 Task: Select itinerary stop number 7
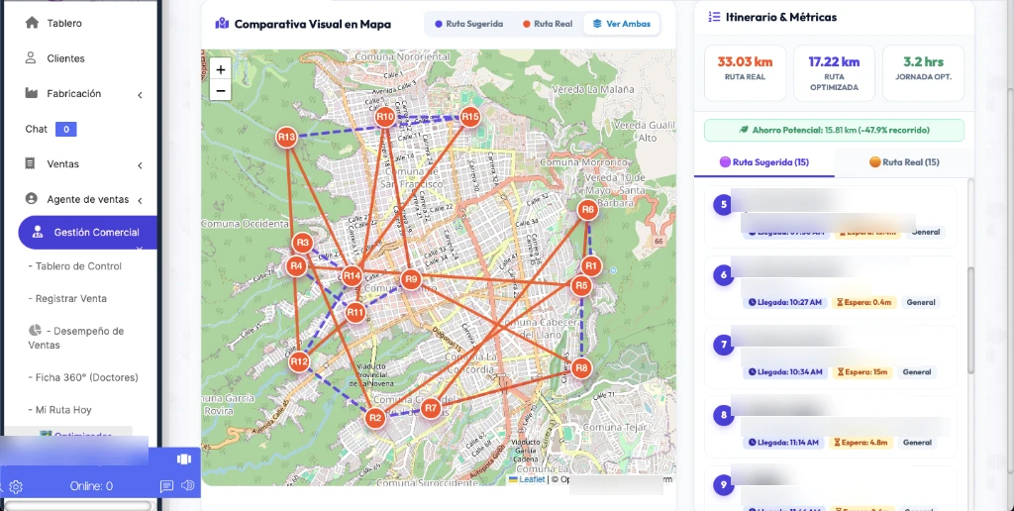pyautogui.click(x=724, y=344)
